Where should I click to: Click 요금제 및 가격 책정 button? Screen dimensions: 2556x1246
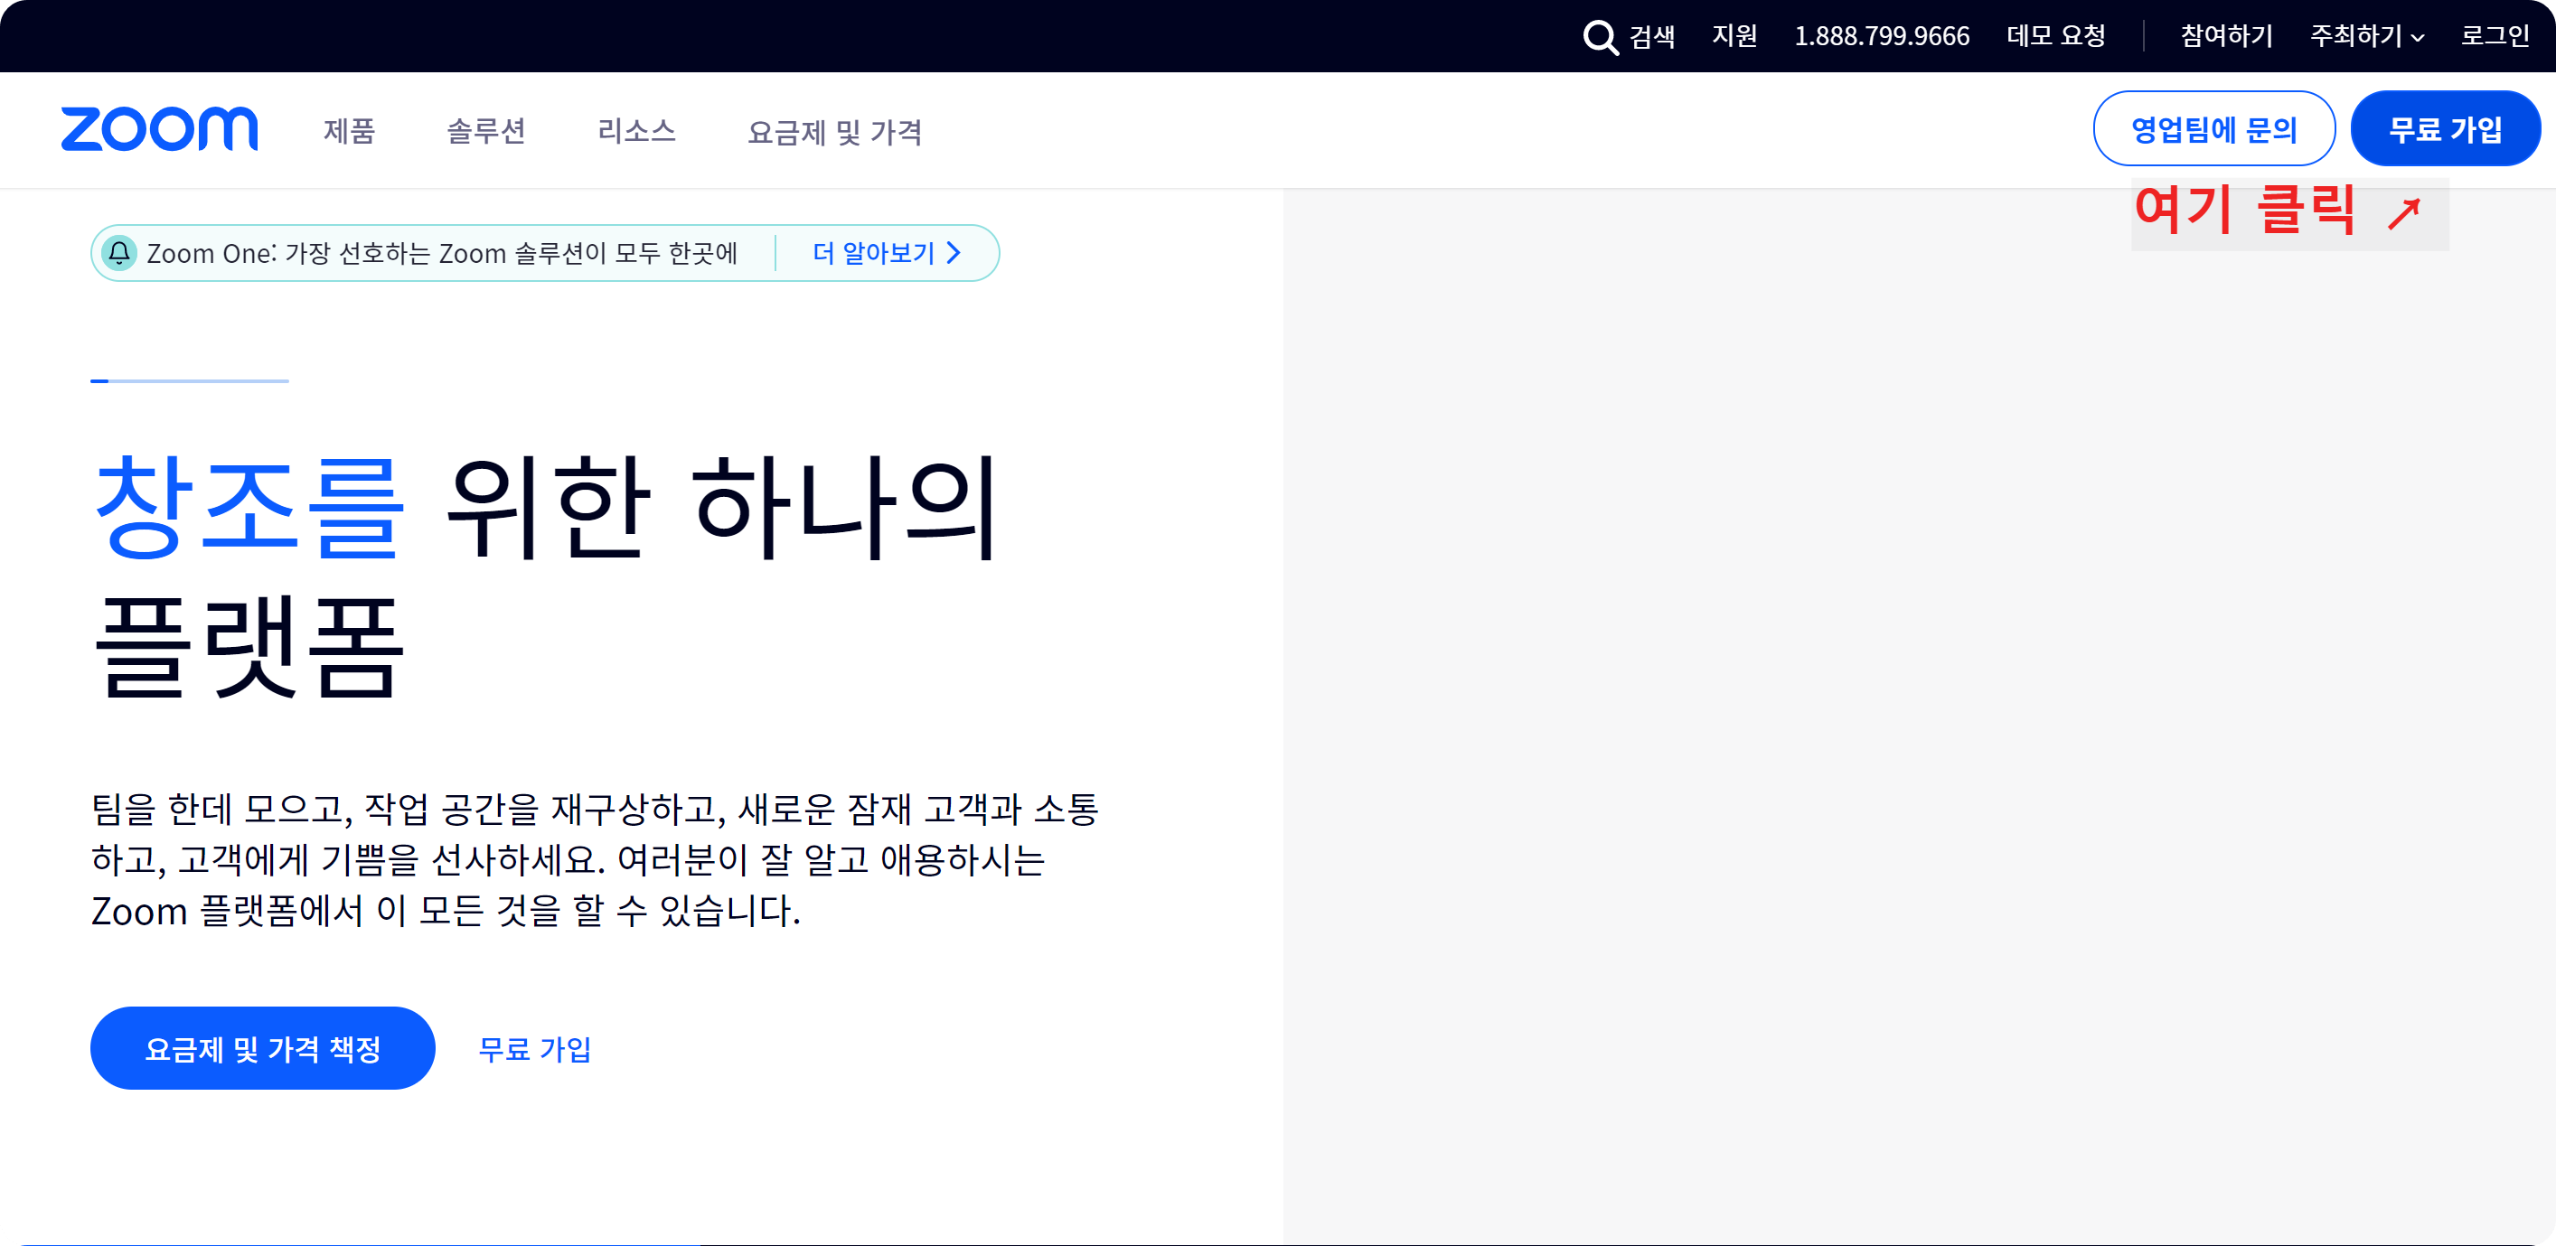[x=262, y=1049]
